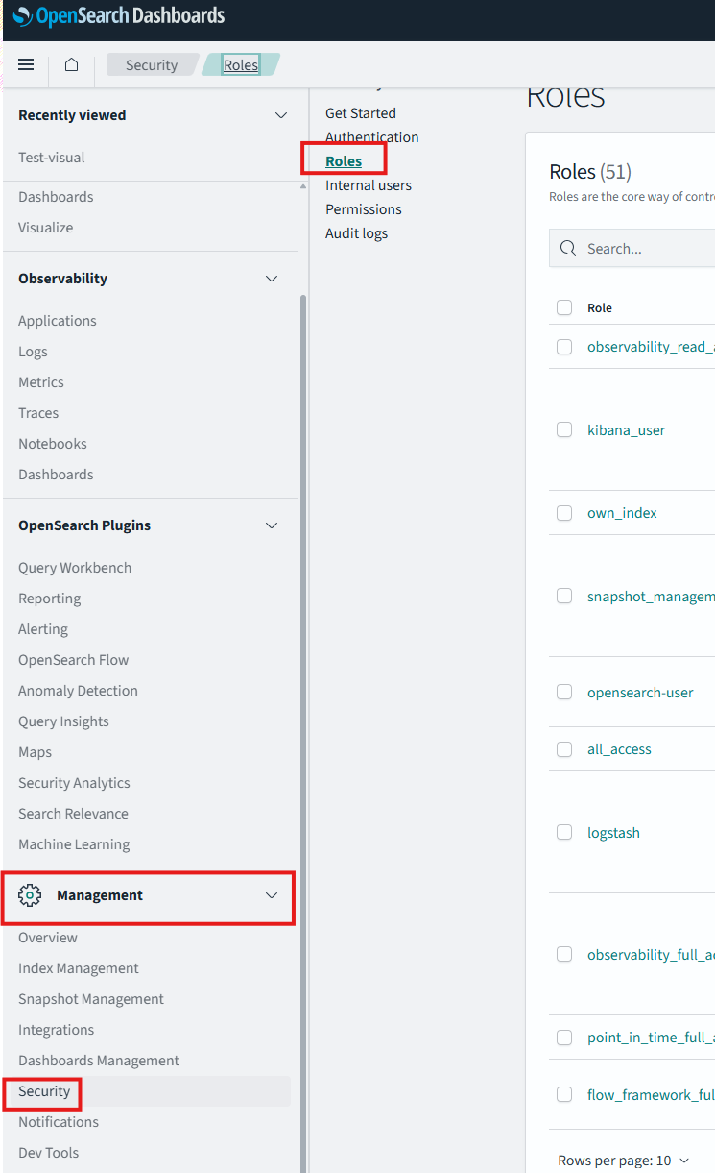Open Security under Management
This screenshot has height=1173, width=715.
(x=44, y=1091)
